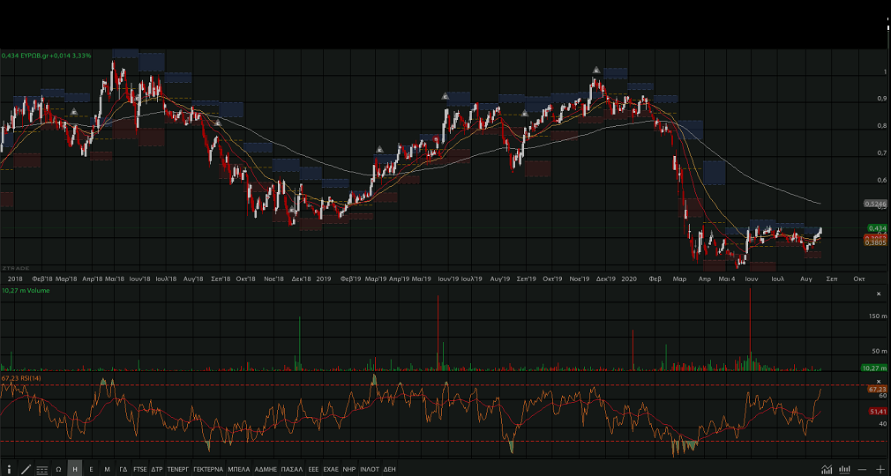Viewport: 891px width, 476px height.
Task: Zoom out with the minus icon
Action: [x=862, y=470]
